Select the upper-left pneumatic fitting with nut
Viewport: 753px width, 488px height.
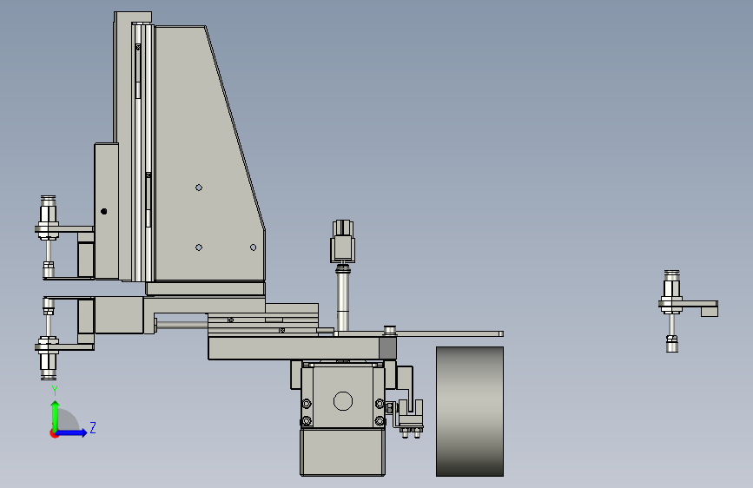(48, 219)
